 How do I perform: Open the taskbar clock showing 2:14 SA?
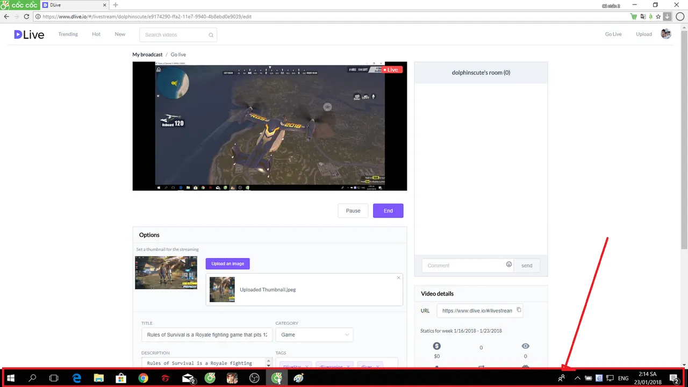point(647,378)
